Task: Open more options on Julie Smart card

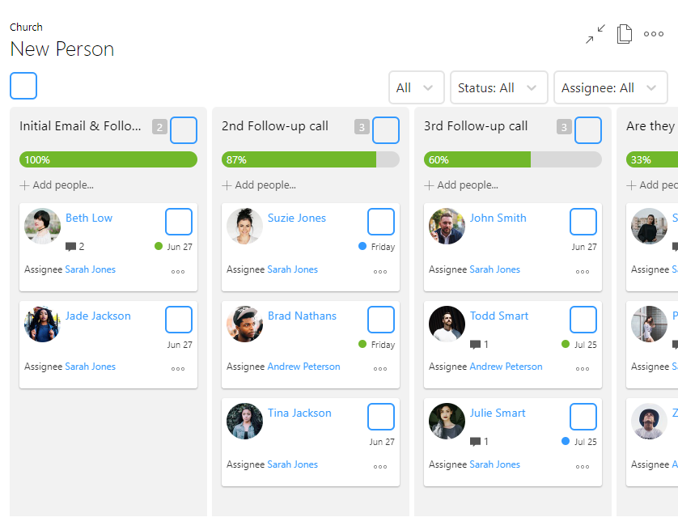Action: pyautogui.click(x=583, y=467)
